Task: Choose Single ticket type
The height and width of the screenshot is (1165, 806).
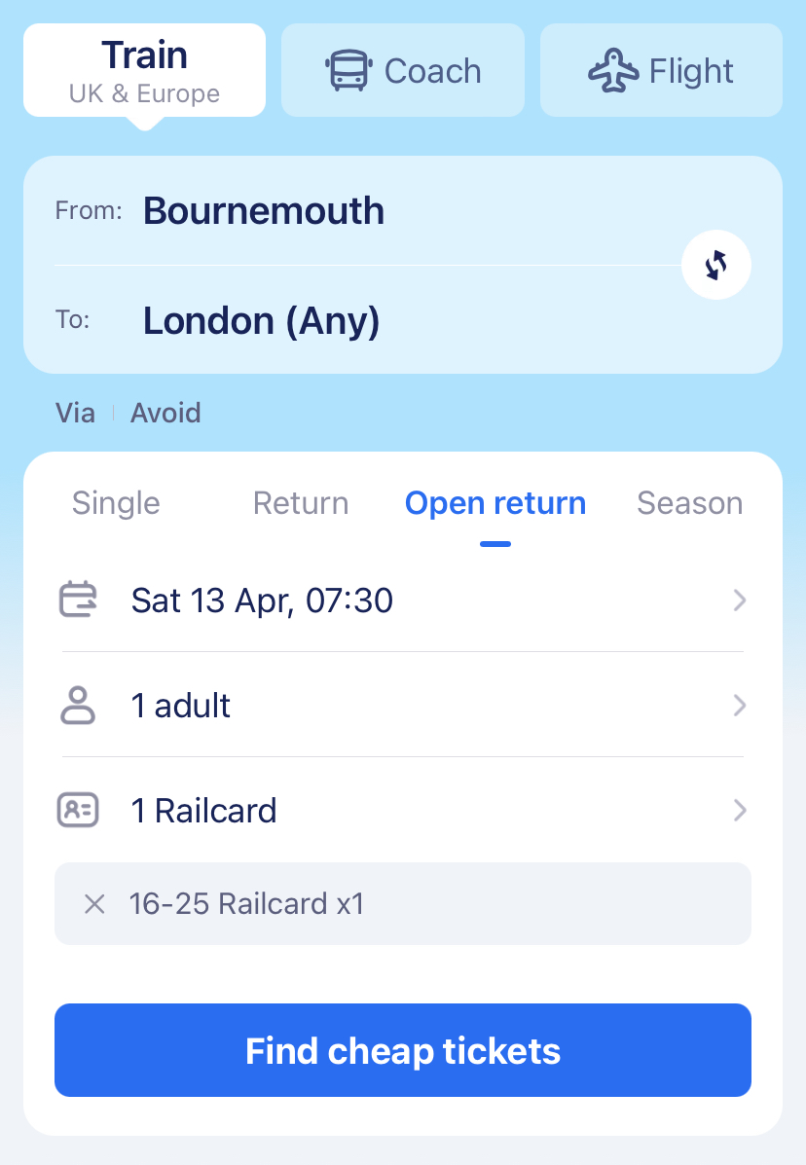Action: (x=116, y=503)
